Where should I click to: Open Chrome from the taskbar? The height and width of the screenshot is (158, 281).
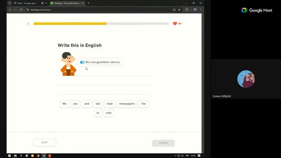click(44, 156)
